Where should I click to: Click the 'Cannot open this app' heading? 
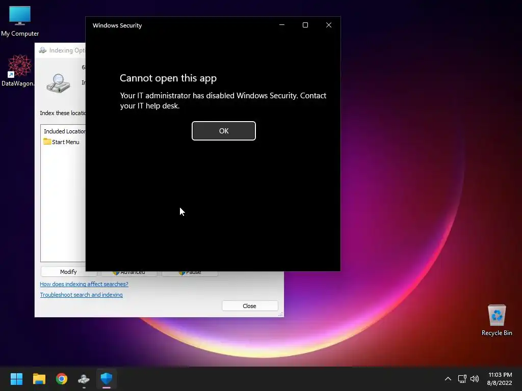(168, 78)
